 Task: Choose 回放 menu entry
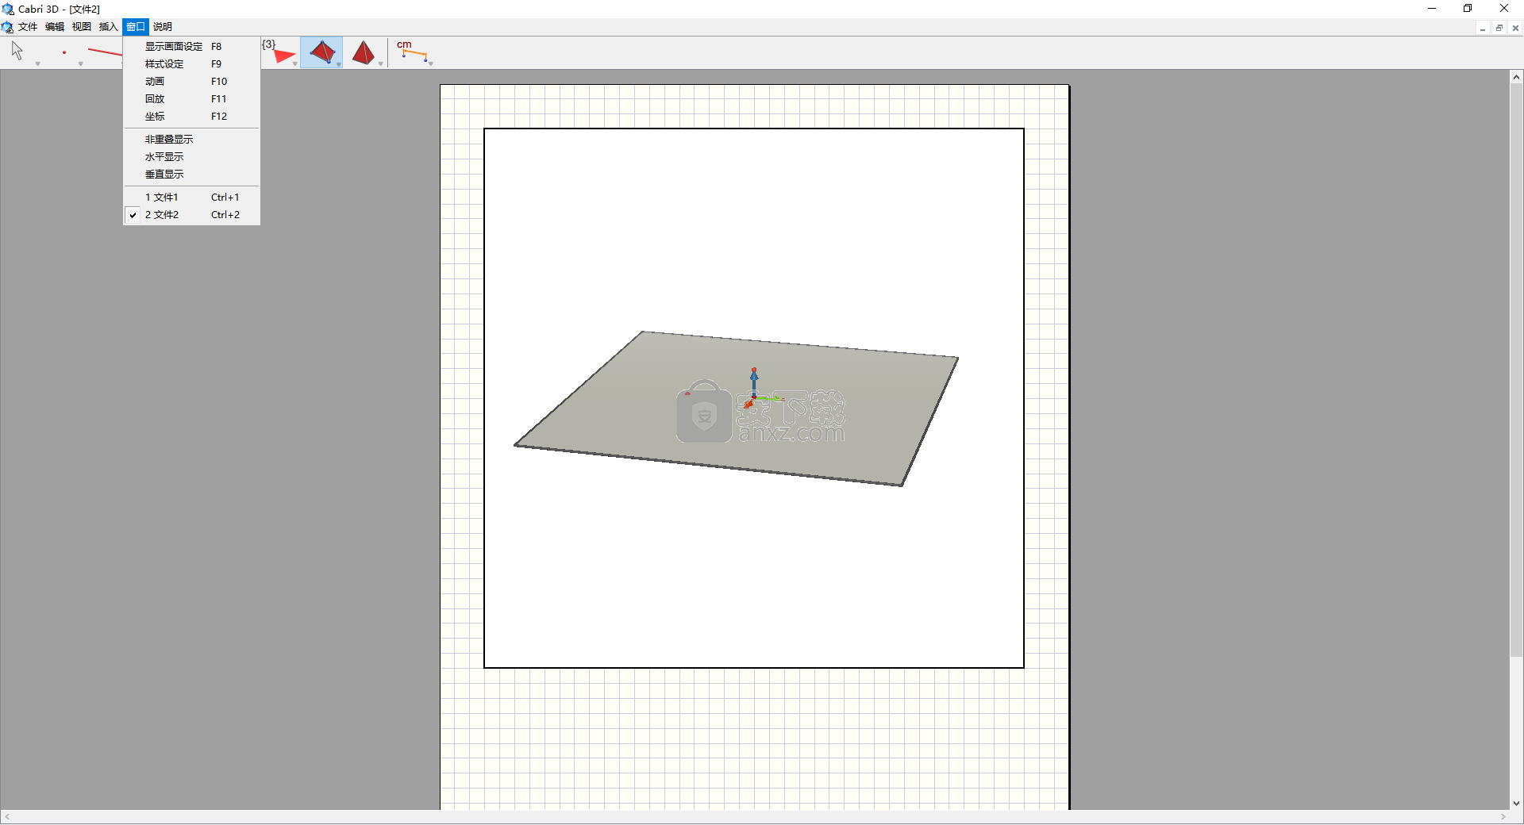pos(191,99)
